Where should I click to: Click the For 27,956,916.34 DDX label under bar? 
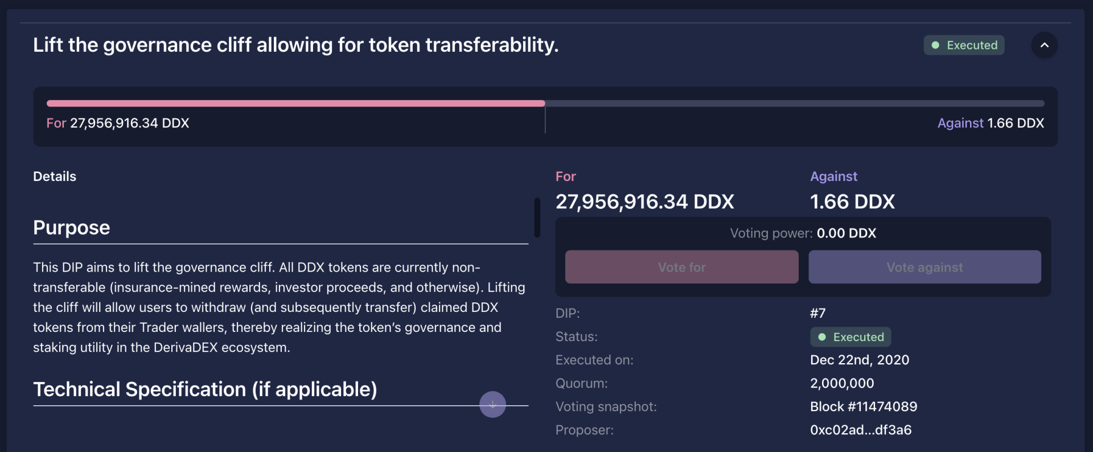pos(118,123)
